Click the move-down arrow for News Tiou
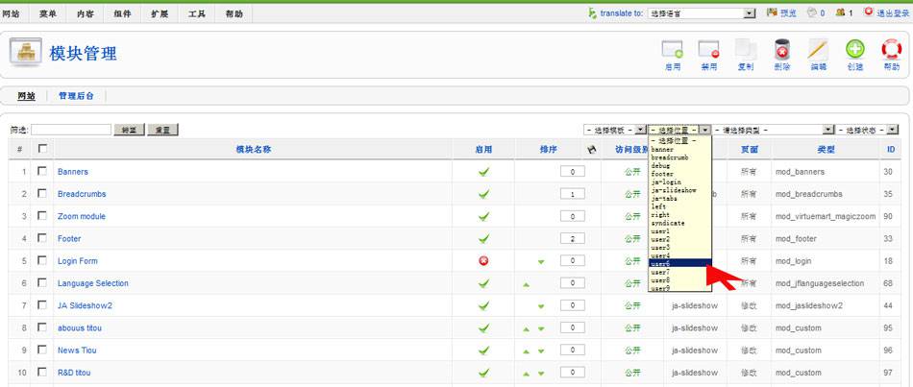 [541, 351]
